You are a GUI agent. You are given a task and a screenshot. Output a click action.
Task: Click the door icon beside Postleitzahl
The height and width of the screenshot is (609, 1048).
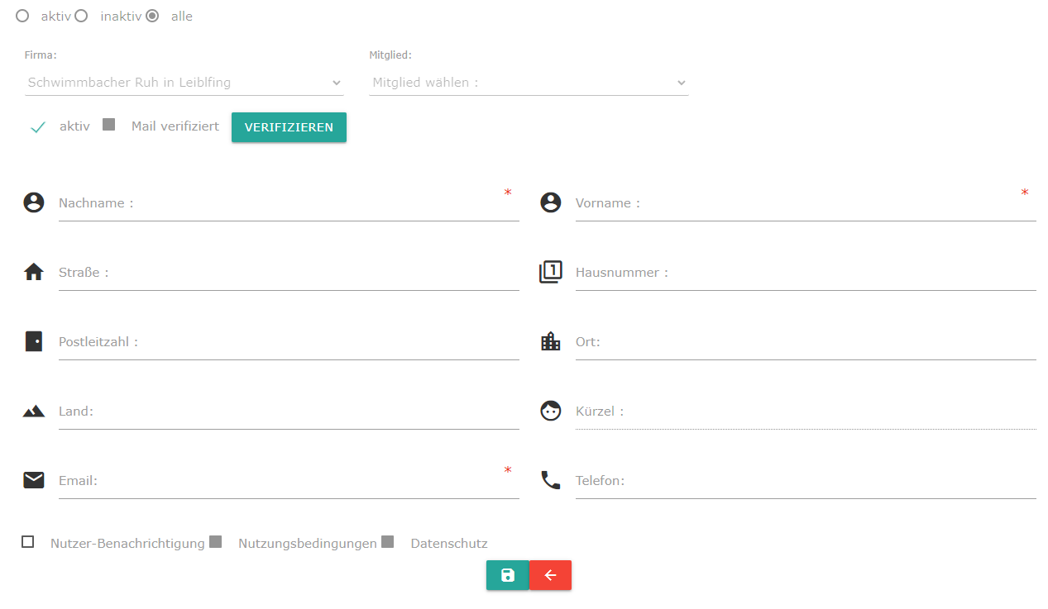(34, 341)
